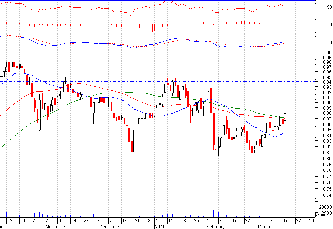Click the date label 9 on time axis
Viewport: 333px width, 229px height.
click(60, 221)
